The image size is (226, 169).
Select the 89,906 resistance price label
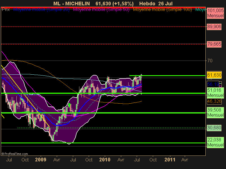coord(214,27)
